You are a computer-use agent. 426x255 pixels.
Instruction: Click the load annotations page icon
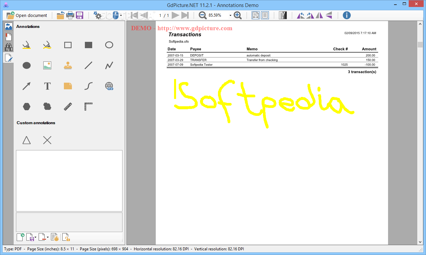coord(21,237)
